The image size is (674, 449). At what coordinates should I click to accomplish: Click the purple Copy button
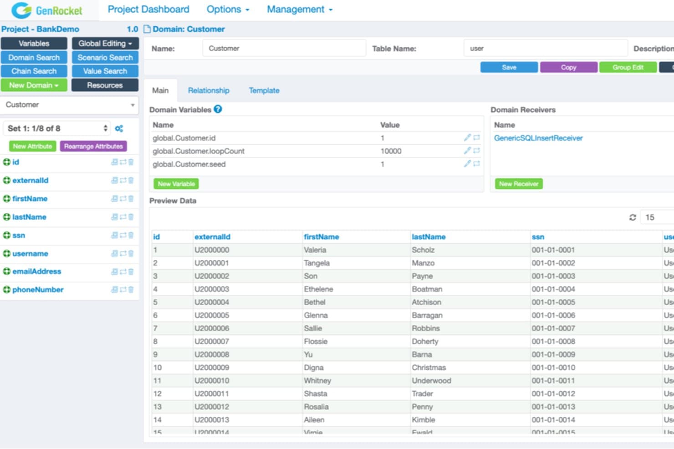coord(569,67)
